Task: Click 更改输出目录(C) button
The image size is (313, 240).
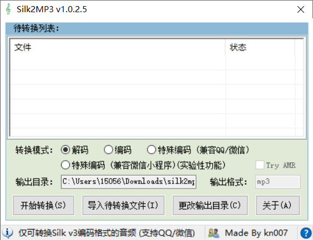Action: pyautogui.click(x=210, y=205)
